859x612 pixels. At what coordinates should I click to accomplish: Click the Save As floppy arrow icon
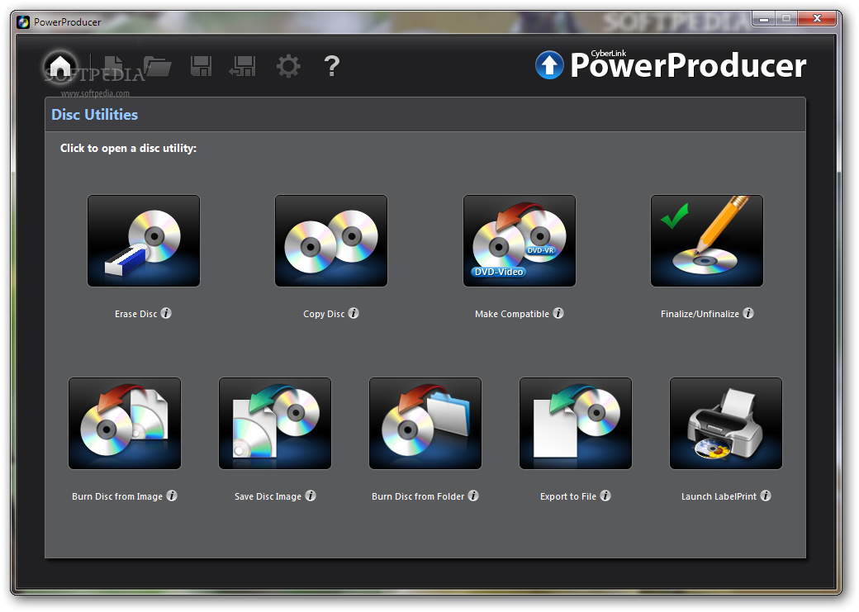[x=243, y=66]
